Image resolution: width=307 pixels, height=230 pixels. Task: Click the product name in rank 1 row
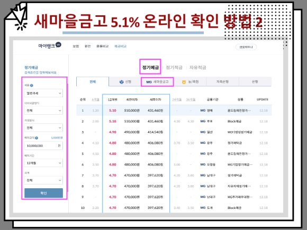click(x=239, y=111)
